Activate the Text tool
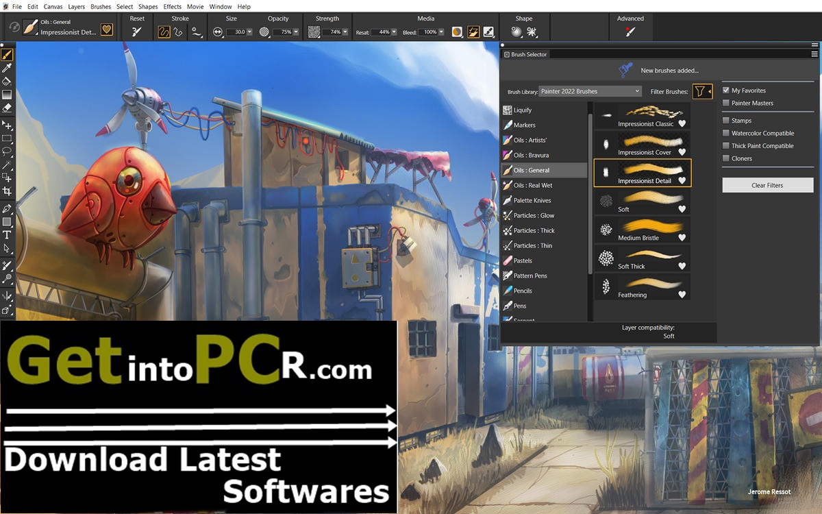 tap(7, 235)
